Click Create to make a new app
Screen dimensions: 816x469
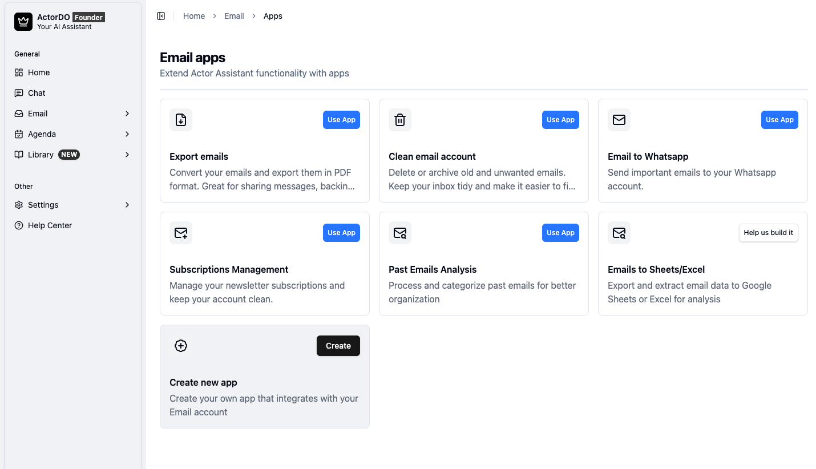click(338, 346)
